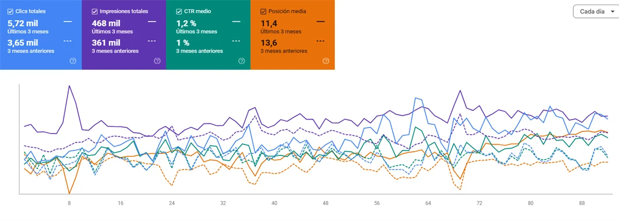Screen dimensions: 619x221
Task: Click the x-axis label 88
Action: point(582,203)
